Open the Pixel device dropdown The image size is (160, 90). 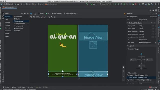(41, 13)
